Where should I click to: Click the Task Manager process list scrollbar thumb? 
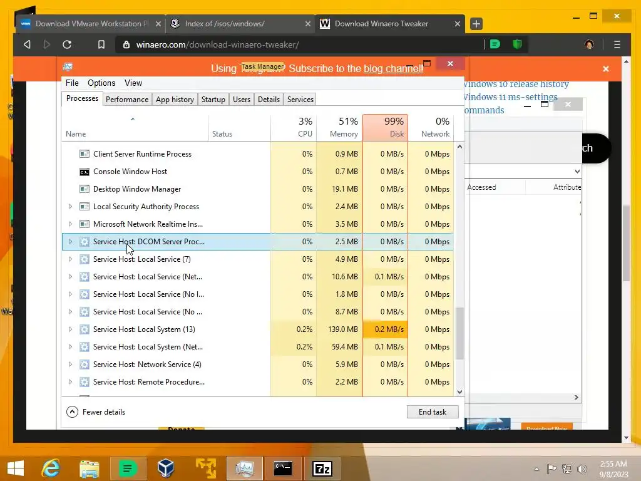pyautogui.click(x=460, y=333)
